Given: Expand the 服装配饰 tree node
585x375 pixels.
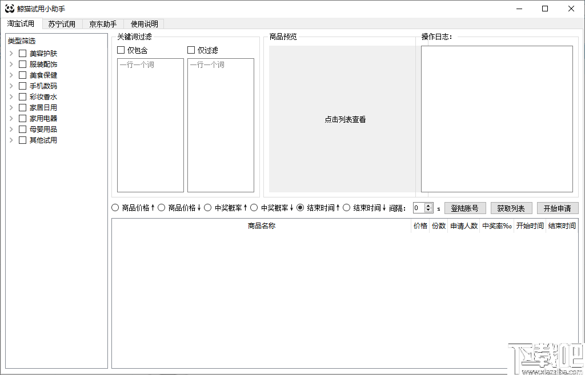Looking at the screenshot, I should click(x=11, y=64).
